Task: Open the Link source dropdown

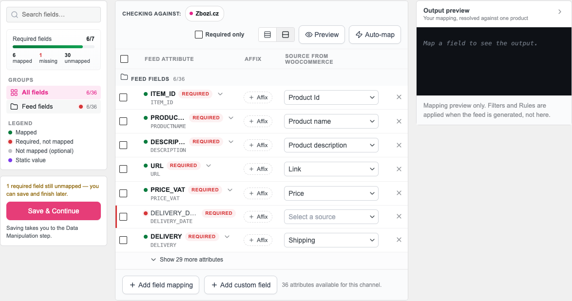Action: click(x=331, y=169)
